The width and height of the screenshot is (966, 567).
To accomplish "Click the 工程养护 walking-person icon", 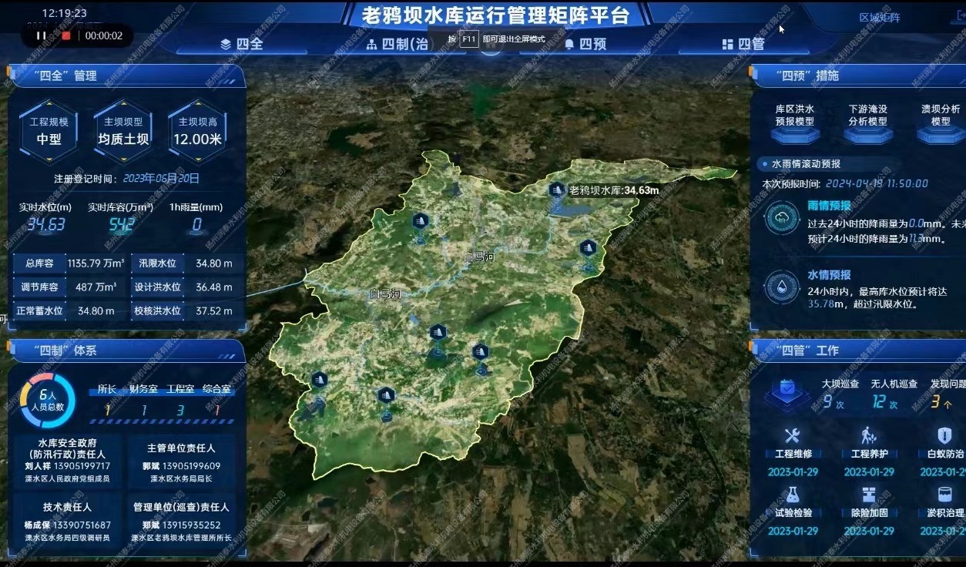I will [869, 435].
